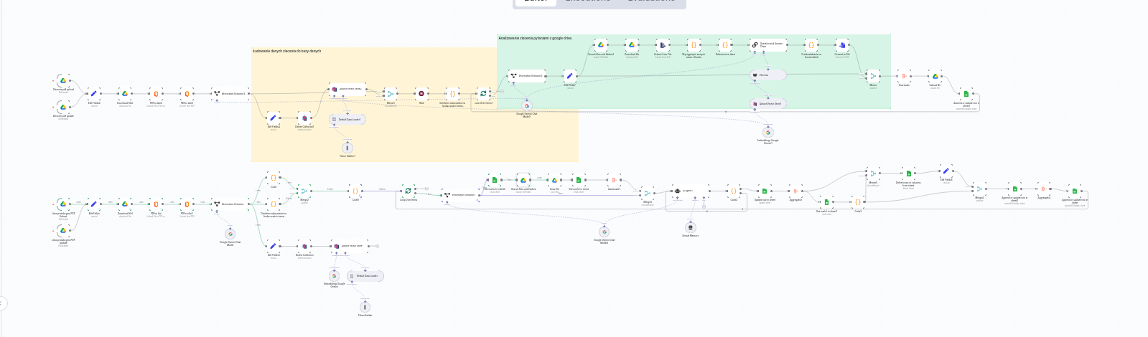This screenshot has width=1148, height=337.
Task: Click the Upload file Google Drive node
Action: [935, 76]
